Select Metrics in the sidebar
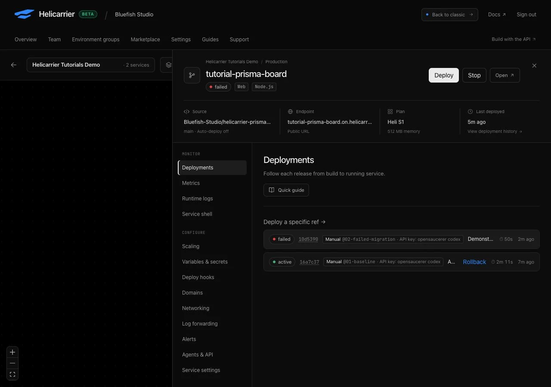Screen dimensions: 551x387 pos(212,183)
